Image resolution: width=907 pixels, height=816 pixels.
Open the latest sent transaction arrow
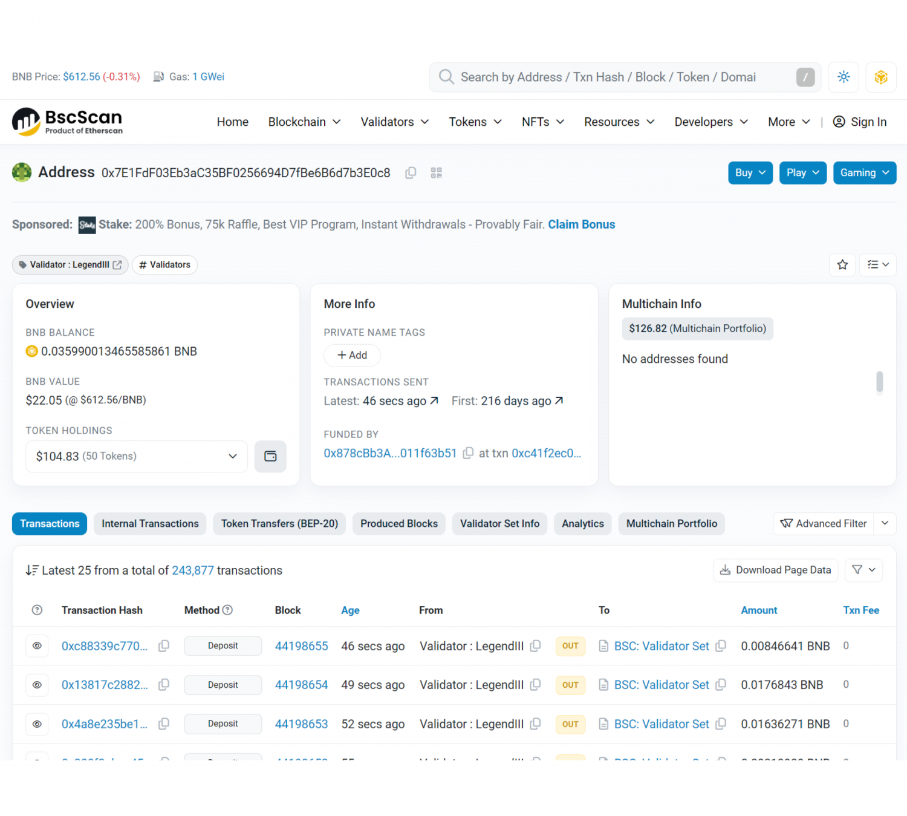click(434, 400)
